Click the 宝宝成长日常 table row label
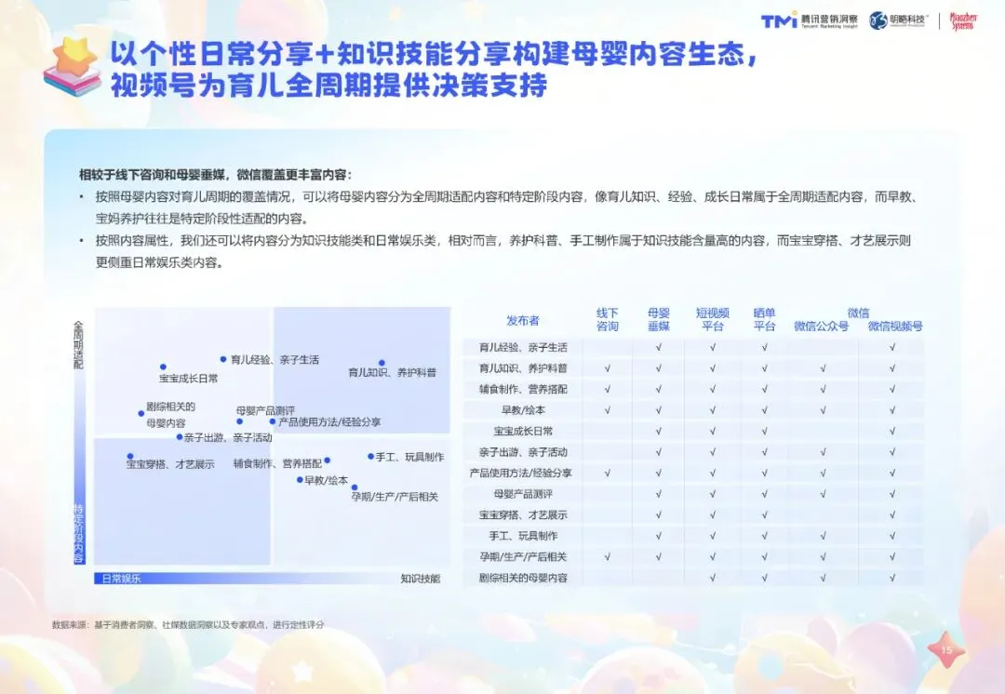The image size is (1005, 694). tap(523, 432)
